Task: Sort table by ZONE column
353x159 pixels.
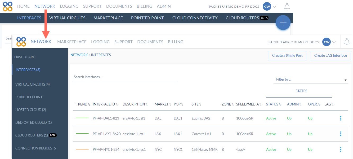Action: (x=228, y=104)
